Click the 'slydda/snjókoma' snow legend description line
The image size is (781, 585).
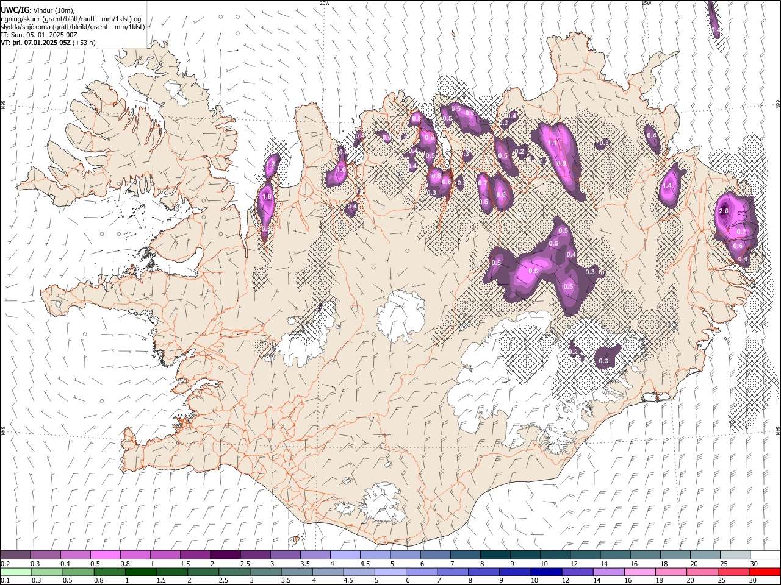[73, 27]
